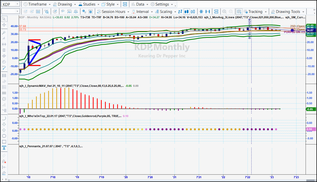Open the Settings menu
The width and height of the screenshot is (317, 182).
click(162, 4)
